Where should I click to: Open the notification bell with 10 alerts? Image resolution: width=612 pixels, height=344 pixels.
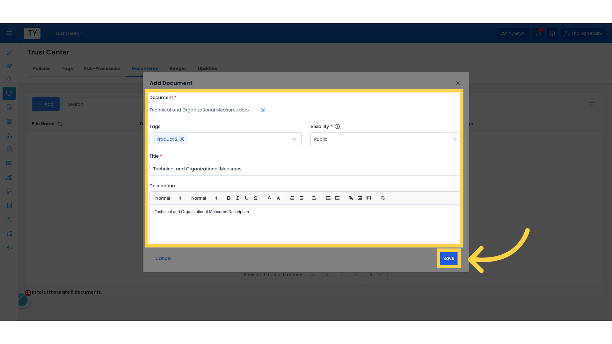click(x=539, y=33)
